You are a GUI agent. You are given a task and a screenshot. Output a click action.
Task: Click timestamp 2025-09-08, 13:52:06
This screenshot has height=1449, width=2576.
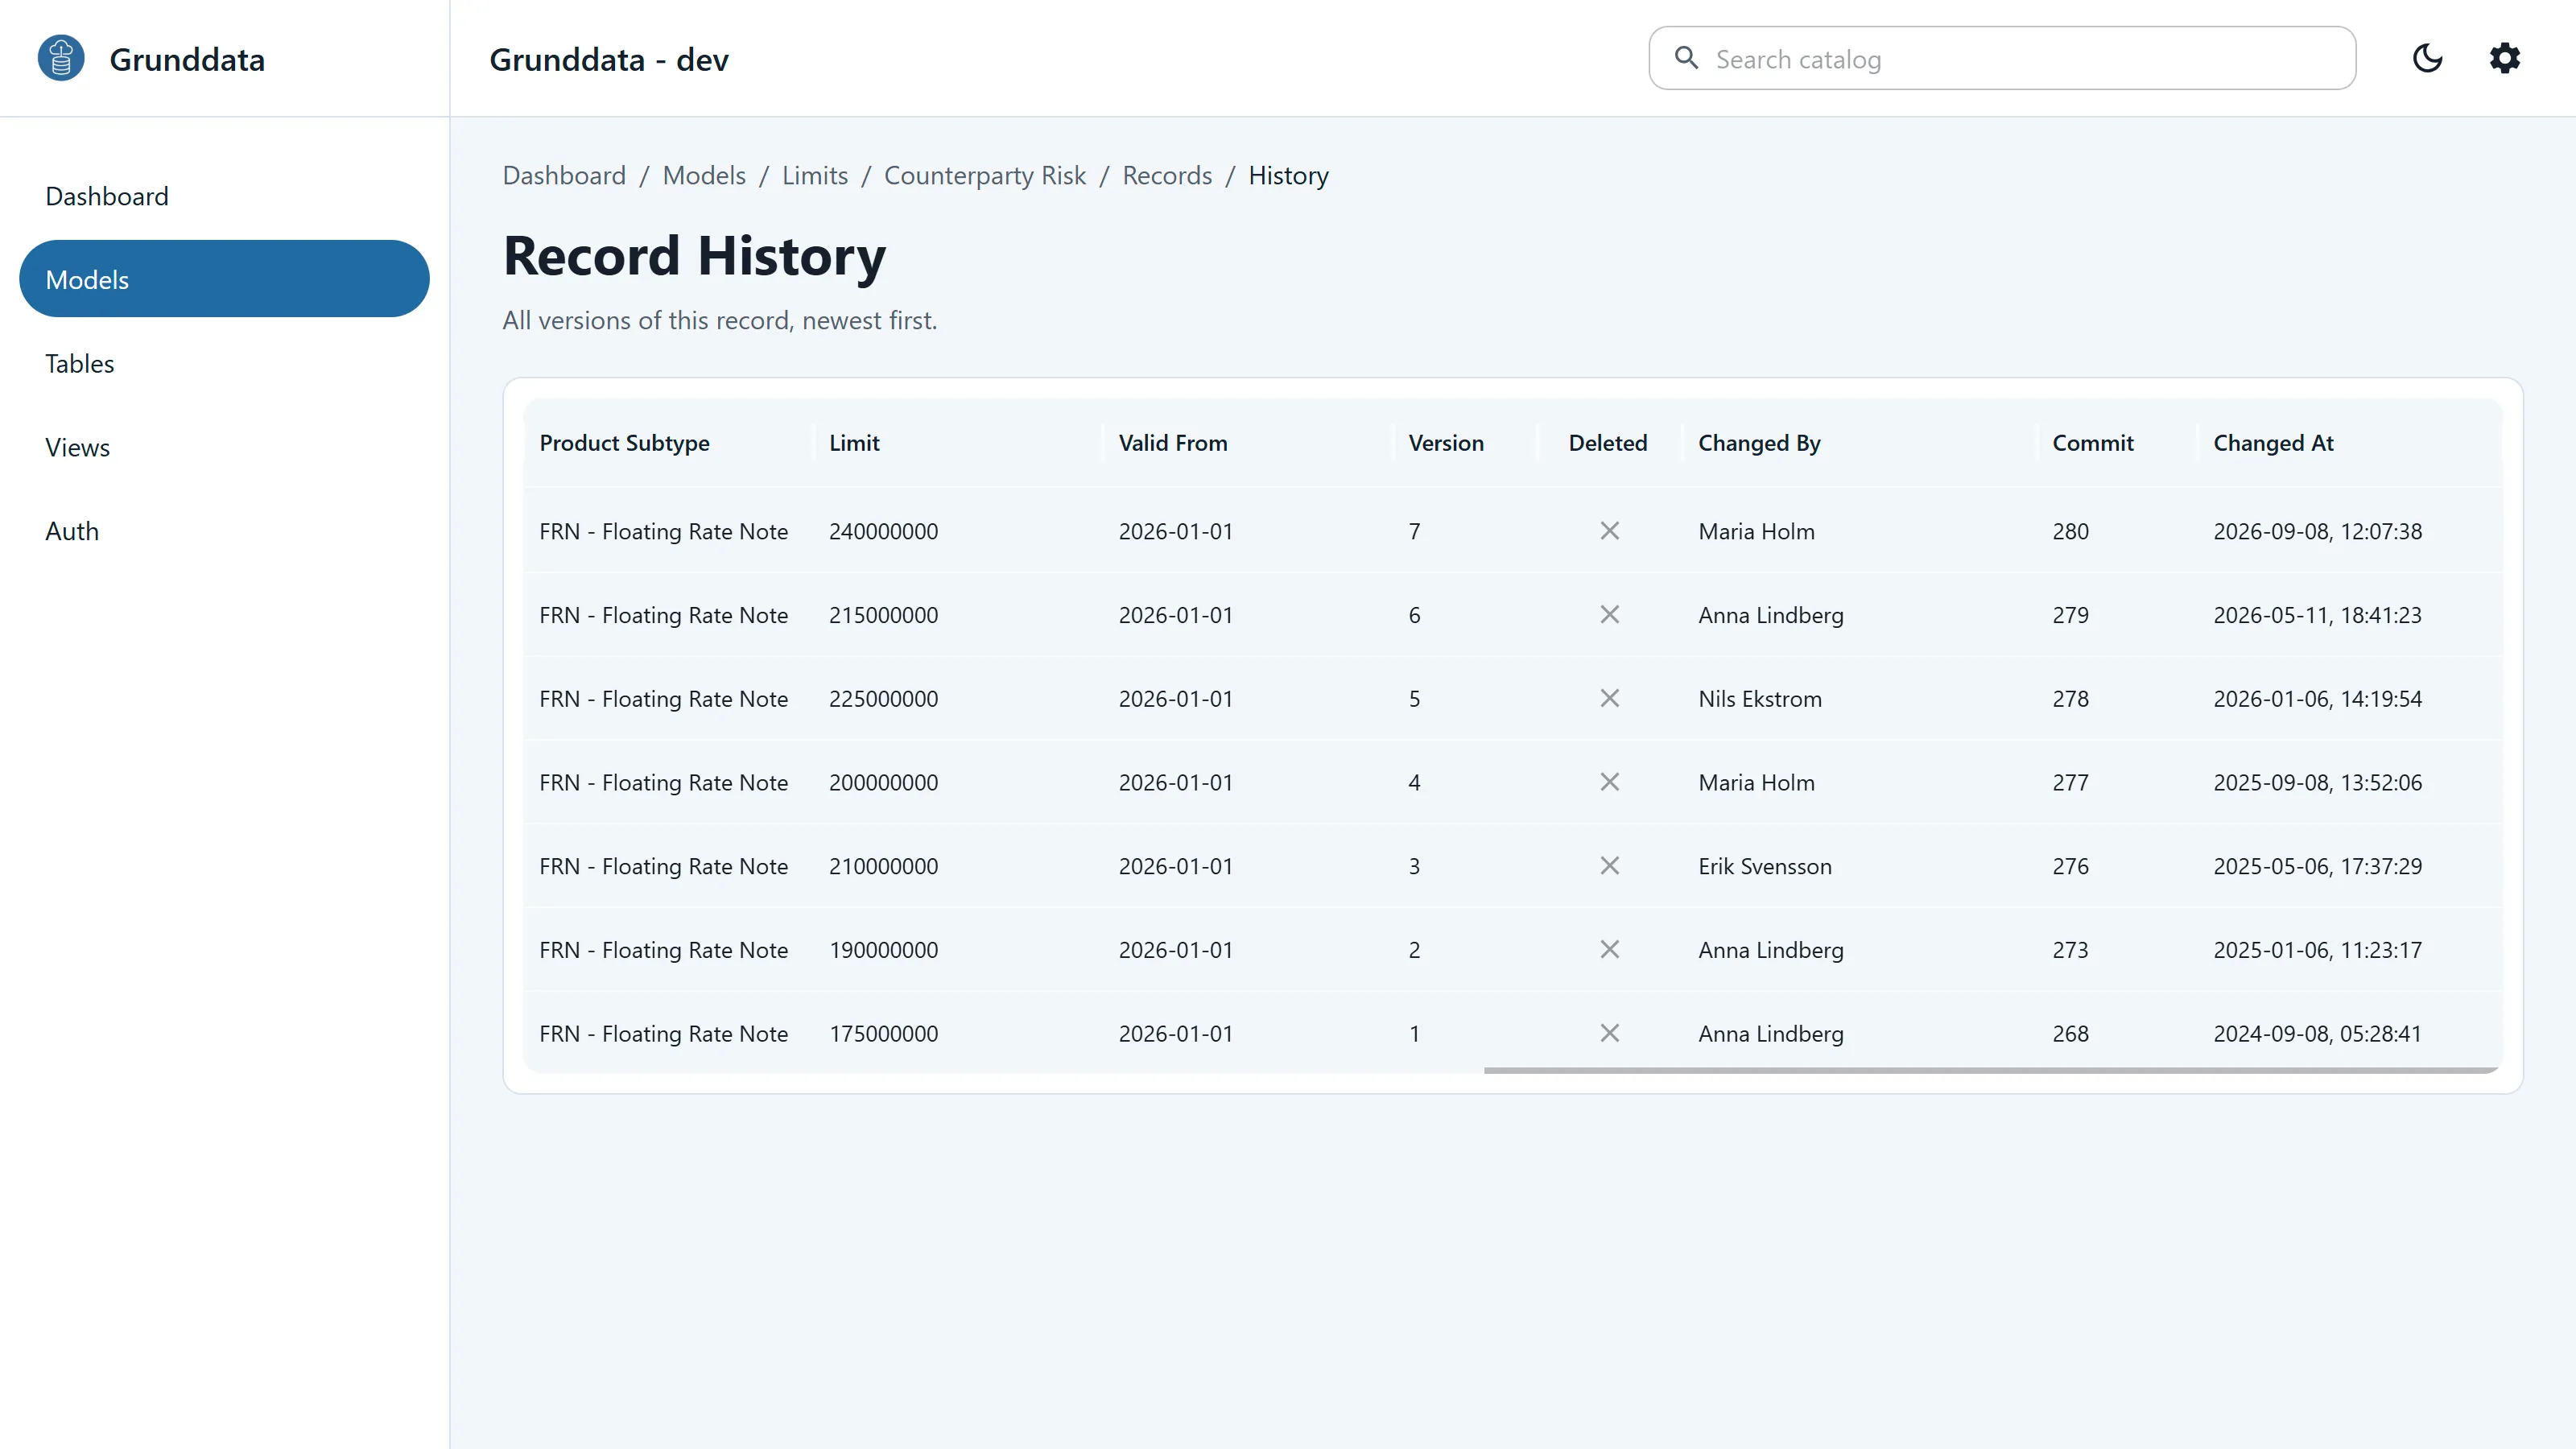coord(2317,782)
